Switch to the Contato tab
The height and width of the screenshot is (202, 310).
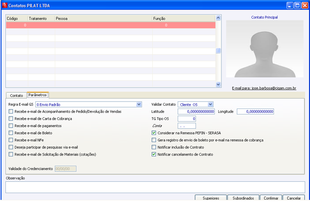(16, 95)
